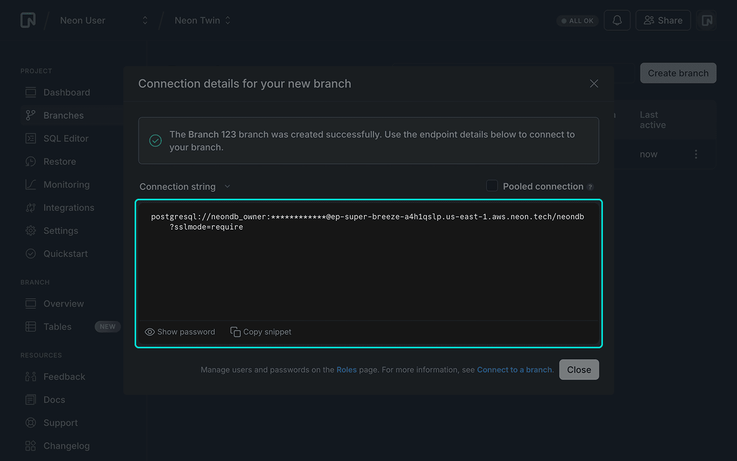Click the Close button in the dialog
Viewport: 737px width, 461px height.
(x=579, y=370)
